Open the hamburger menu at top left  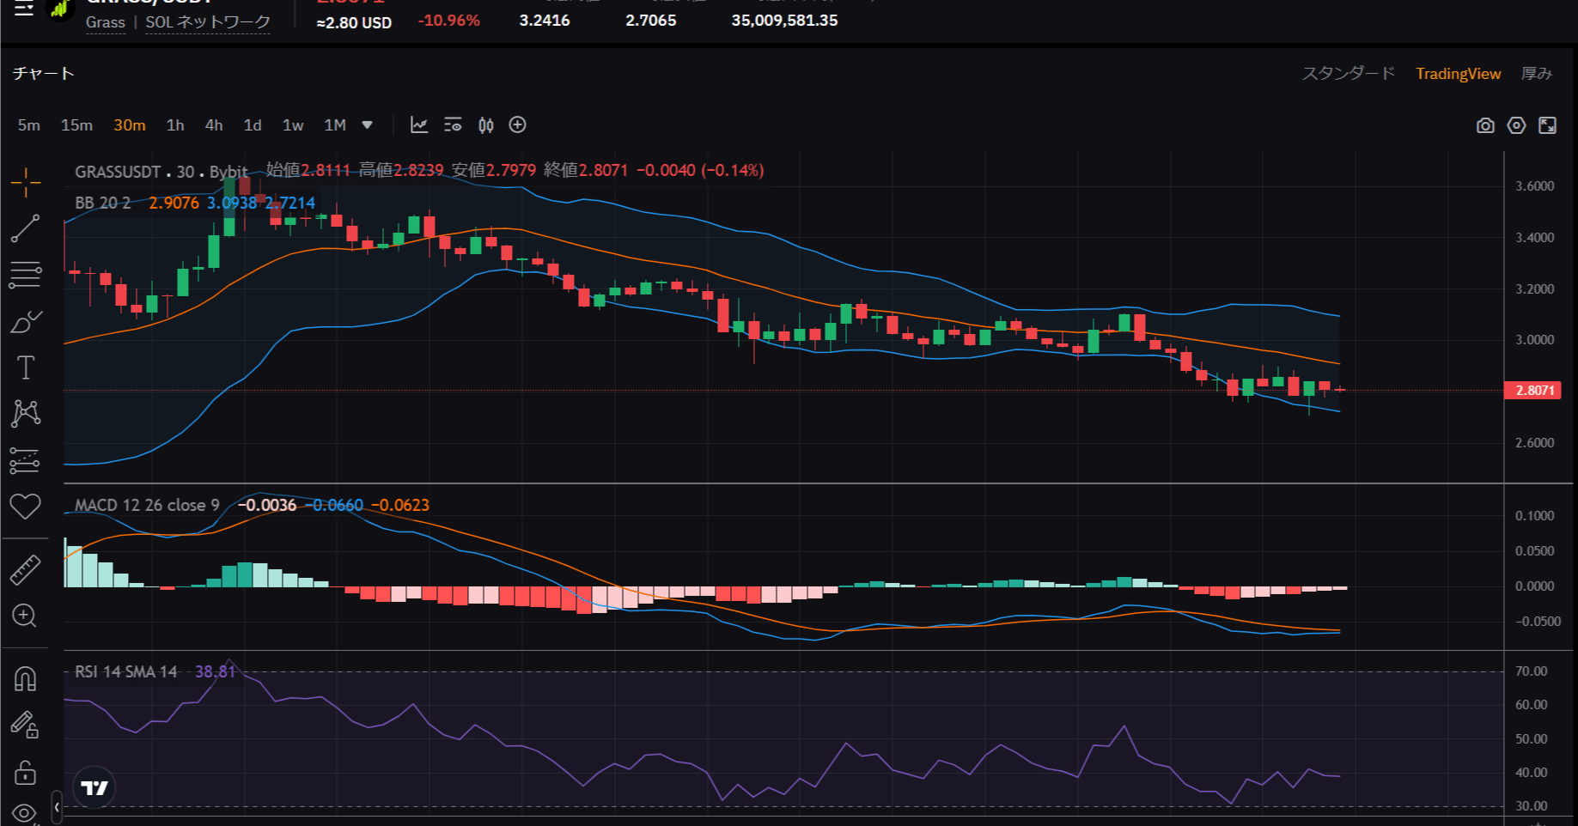click(24, 9)
